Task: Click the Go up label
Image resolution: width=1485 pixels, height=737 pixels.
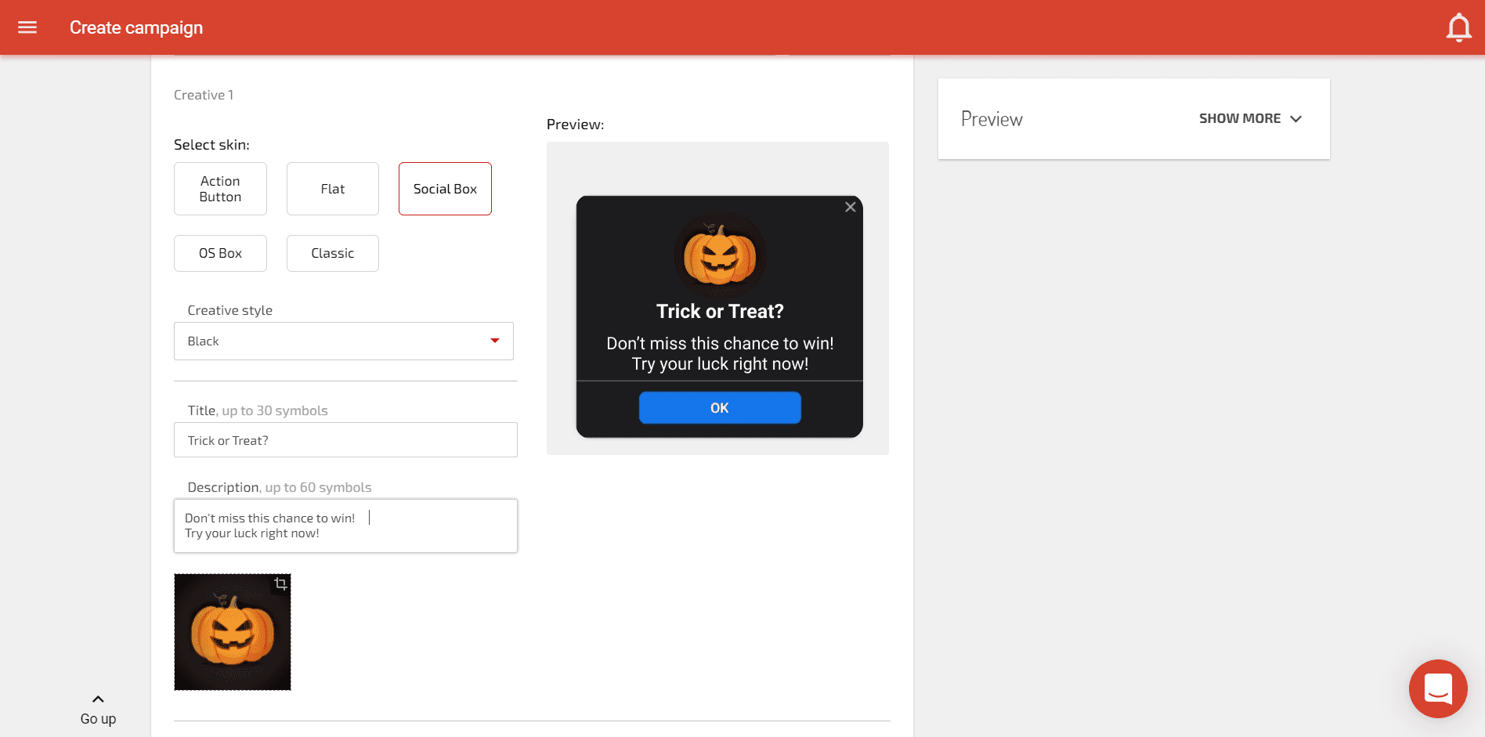Action: (98, 719)
